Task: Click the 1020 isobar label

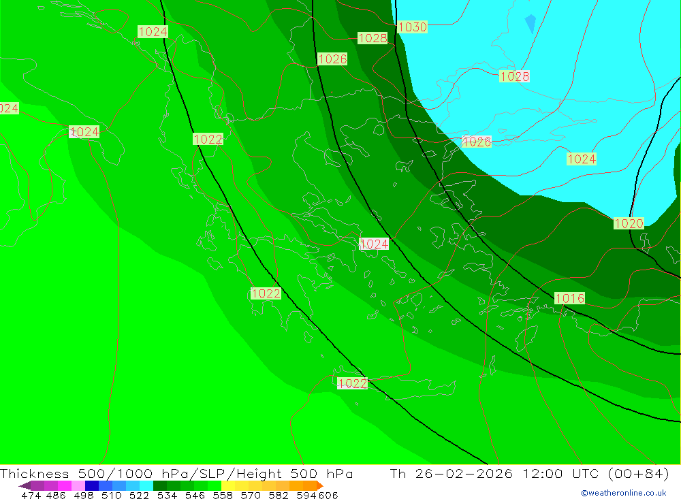Action: point(629,224)
